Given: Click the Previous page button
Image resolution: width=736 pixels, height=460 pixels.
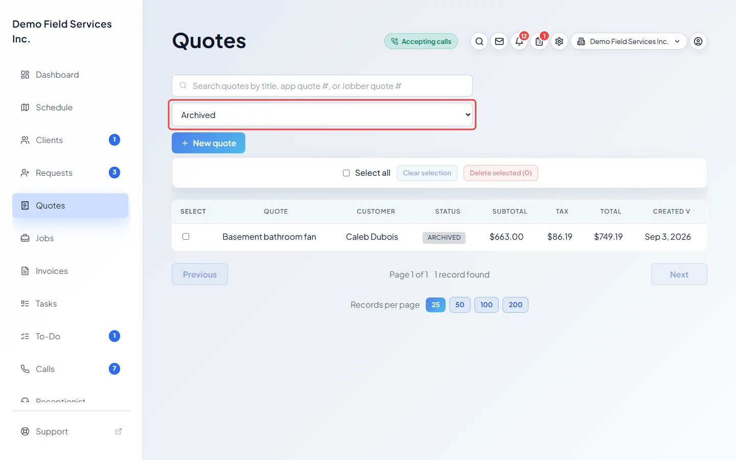Looking at the screenshot, I should [x=200, y=274].
